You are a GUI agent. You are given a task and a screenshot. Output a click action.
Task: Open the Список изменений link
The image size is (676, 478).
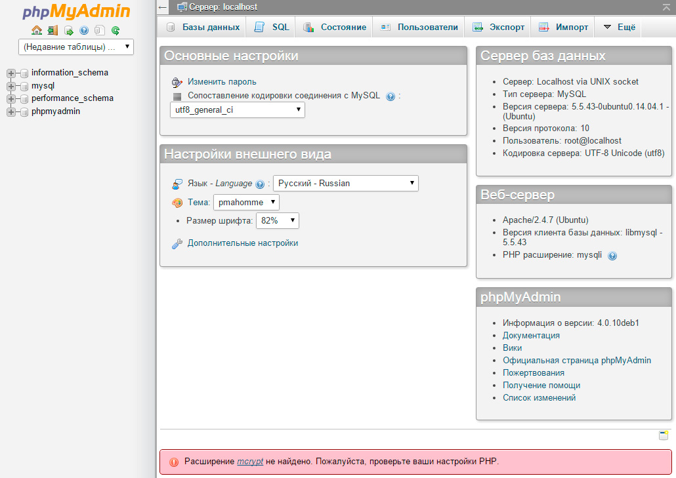[539, 398]
